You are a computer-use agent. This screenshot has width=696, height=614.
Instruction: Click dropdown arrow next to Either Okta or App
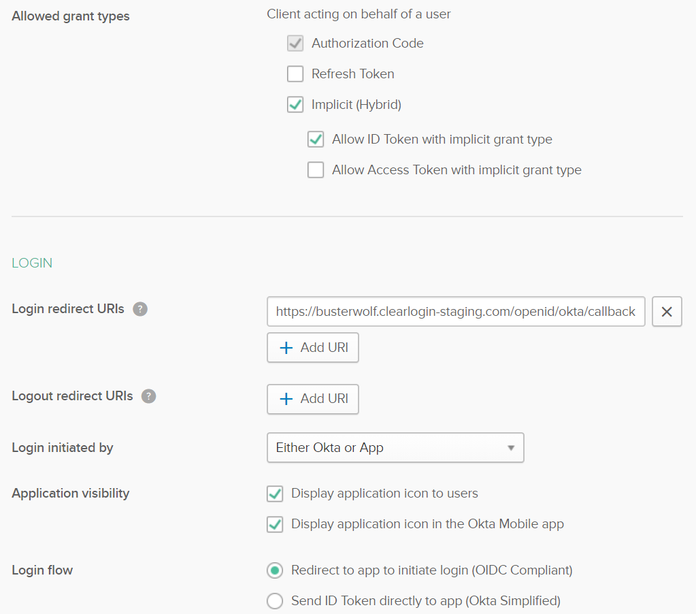click(511, 448)
